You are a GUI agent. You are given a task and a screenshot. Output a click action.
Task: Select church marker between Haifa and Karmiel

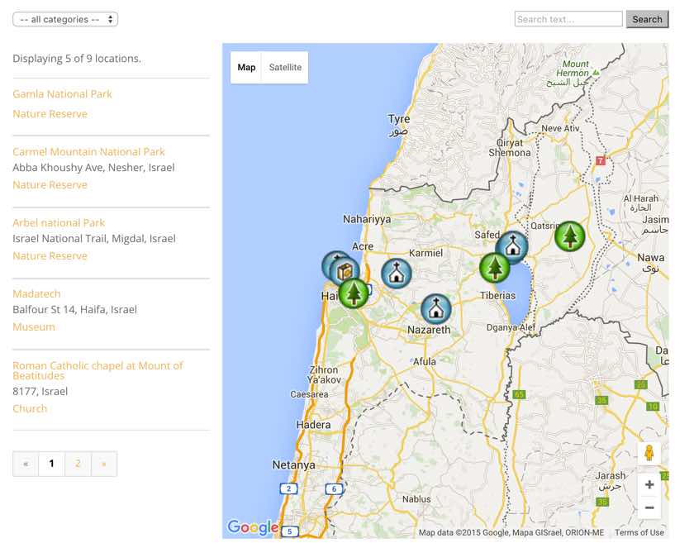click(x=397, y=274)
